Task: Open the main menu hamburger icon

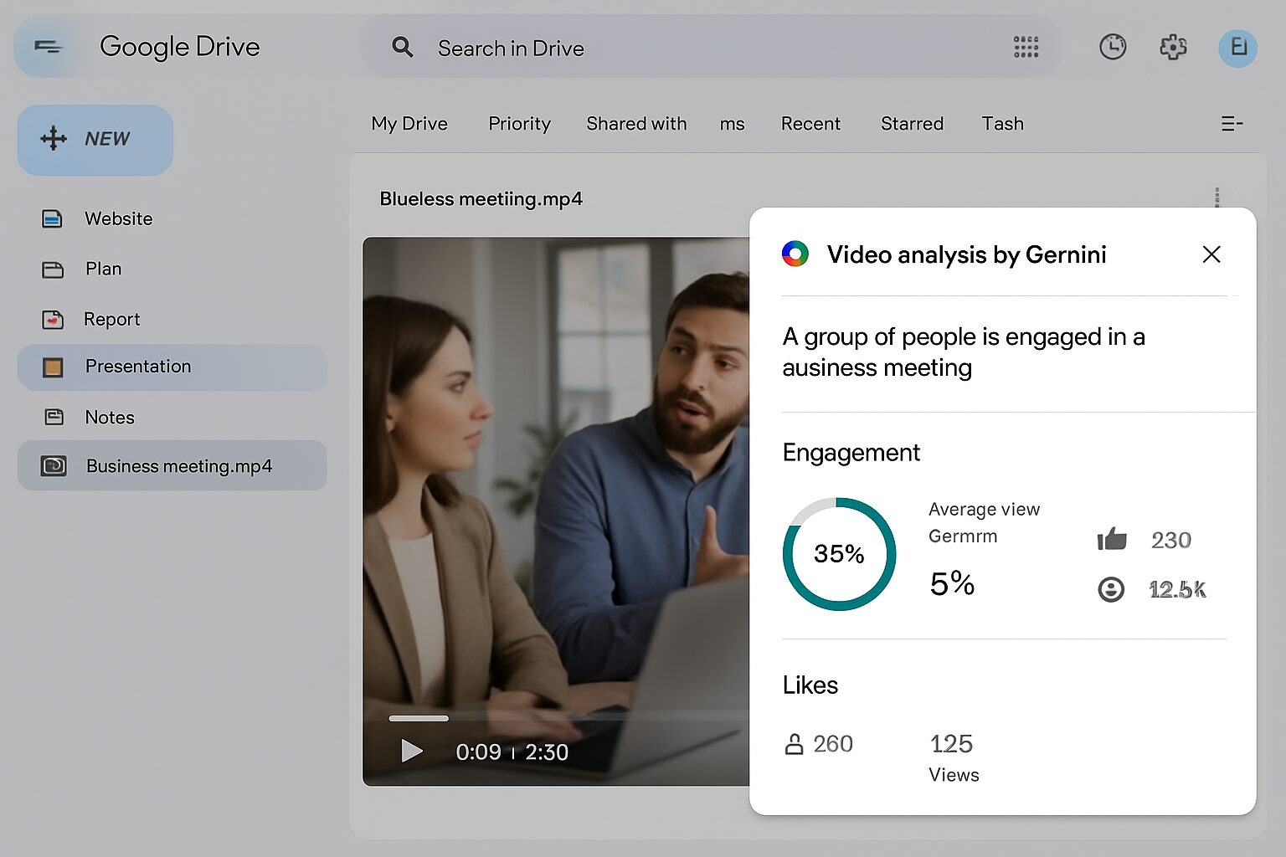Action: 48,47
